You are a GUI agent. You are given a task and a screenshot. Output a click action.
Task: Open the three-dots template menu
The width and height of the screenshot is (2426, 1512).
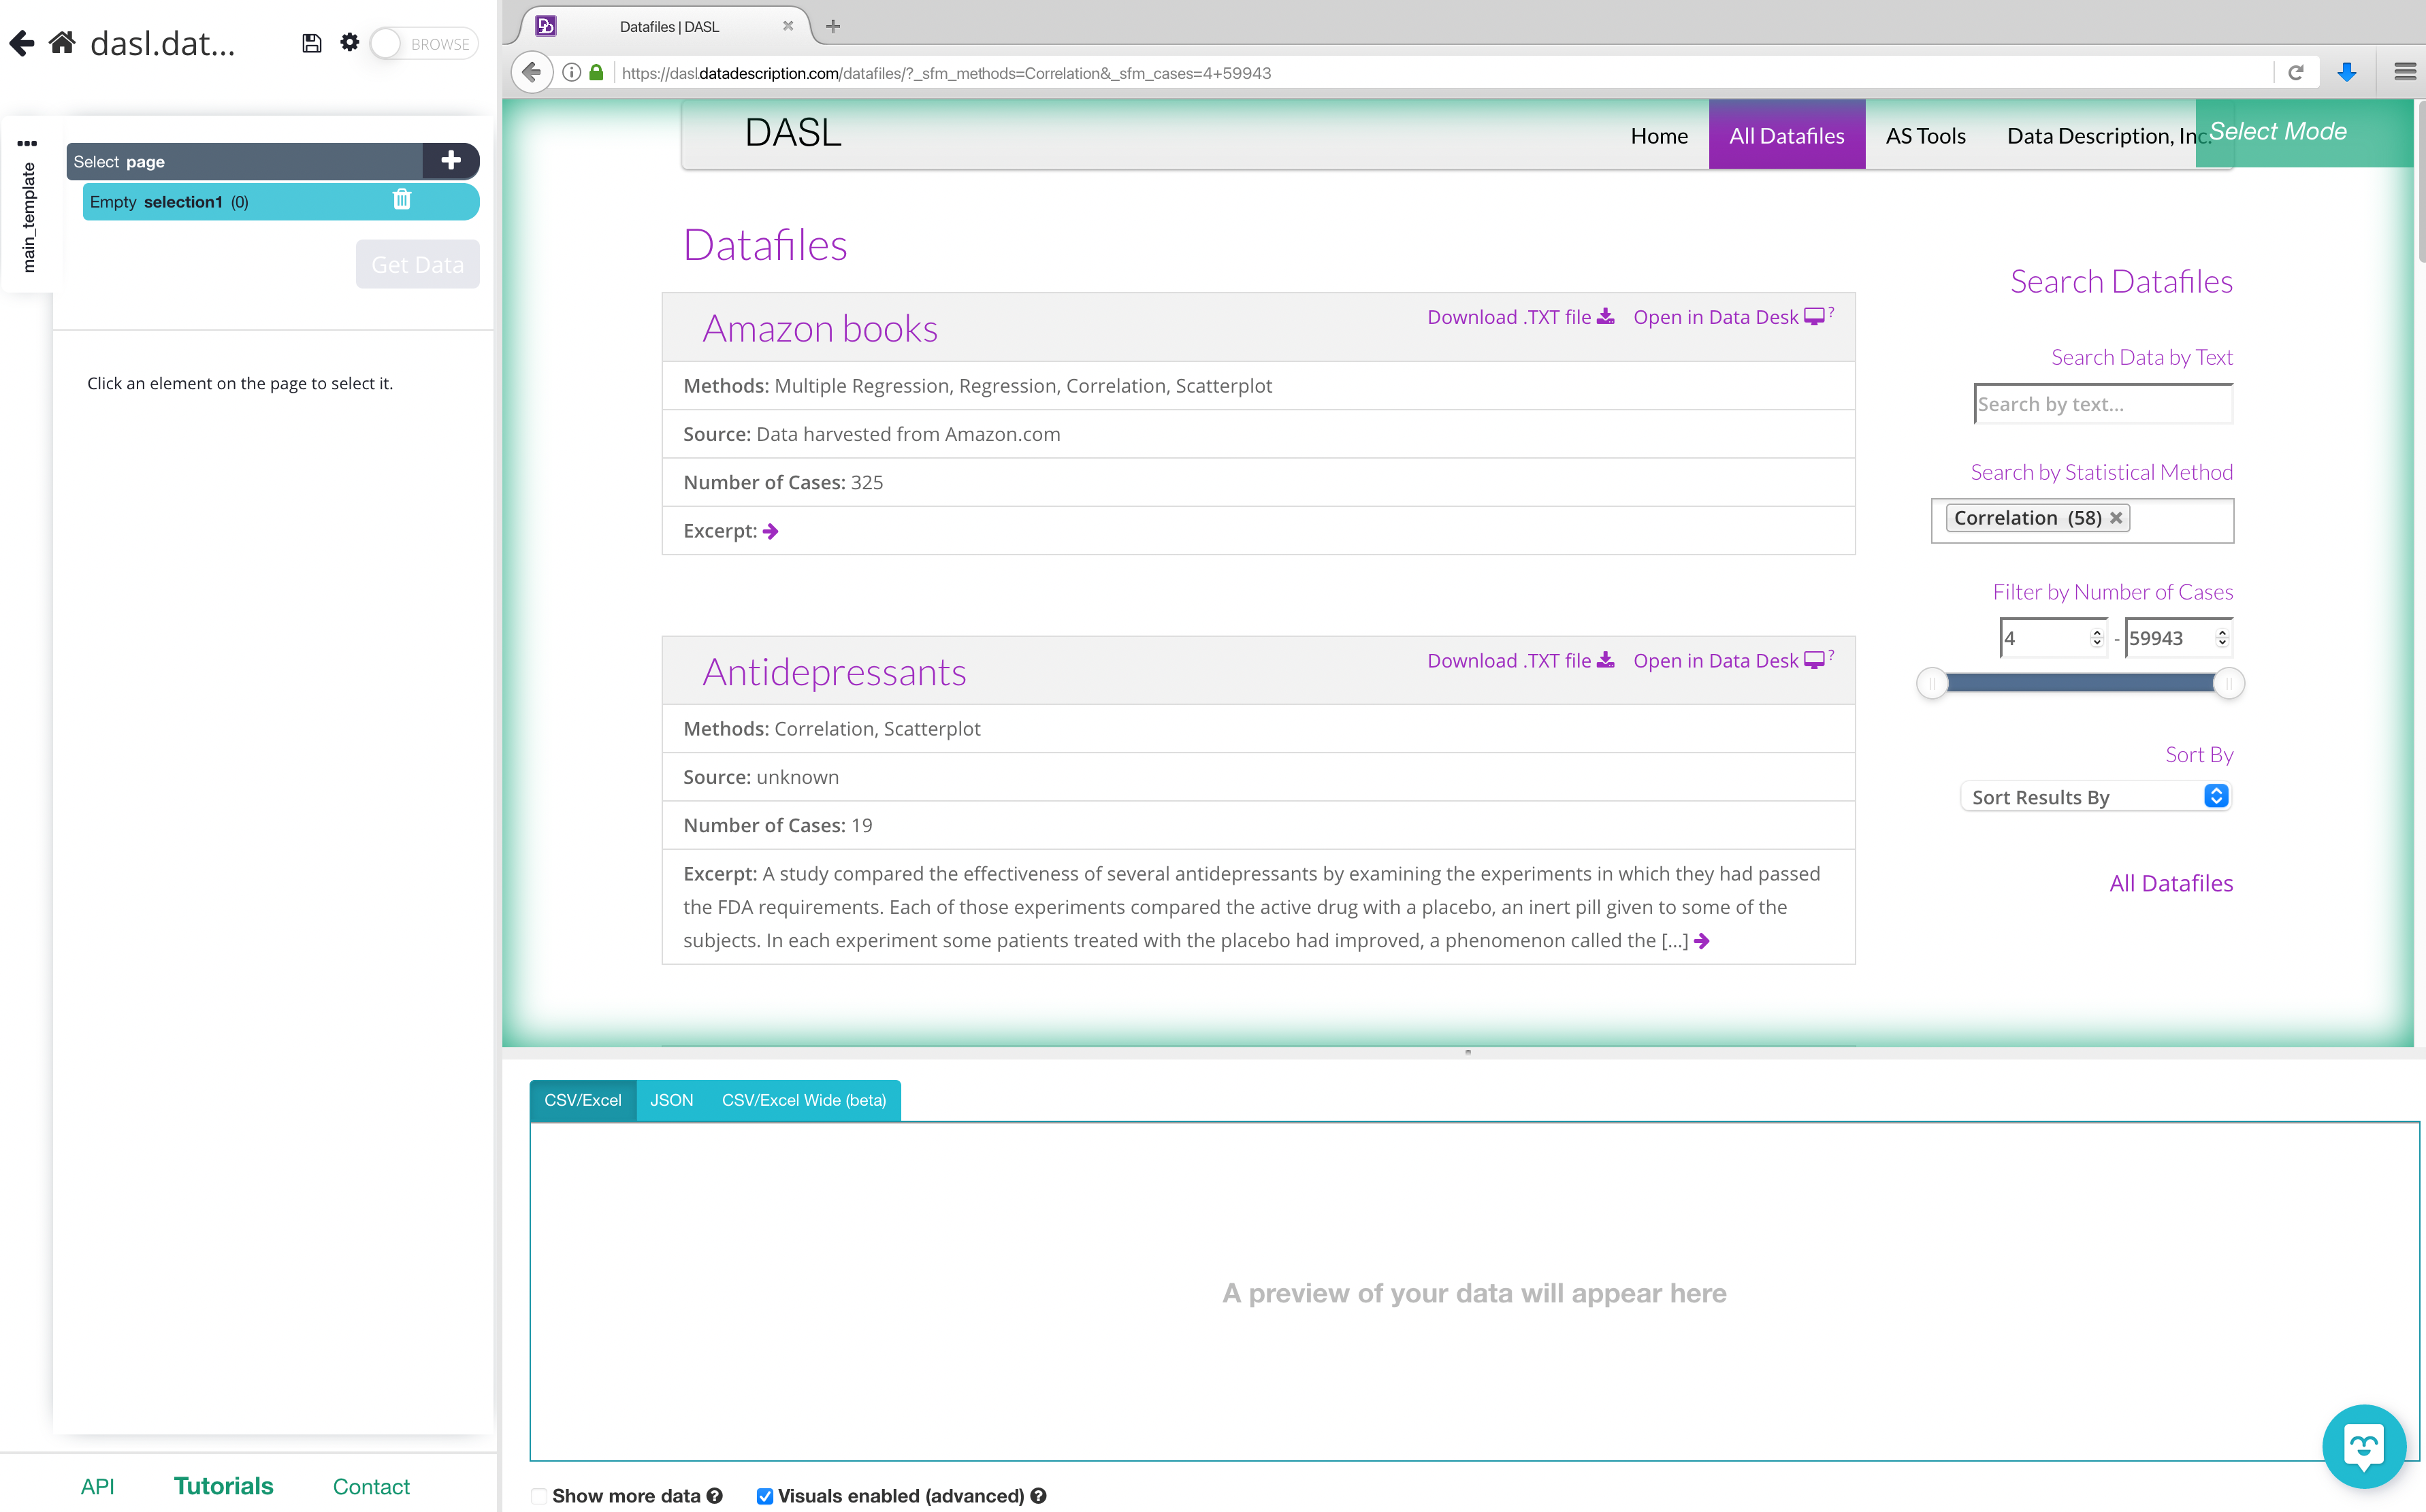point(27,143)
